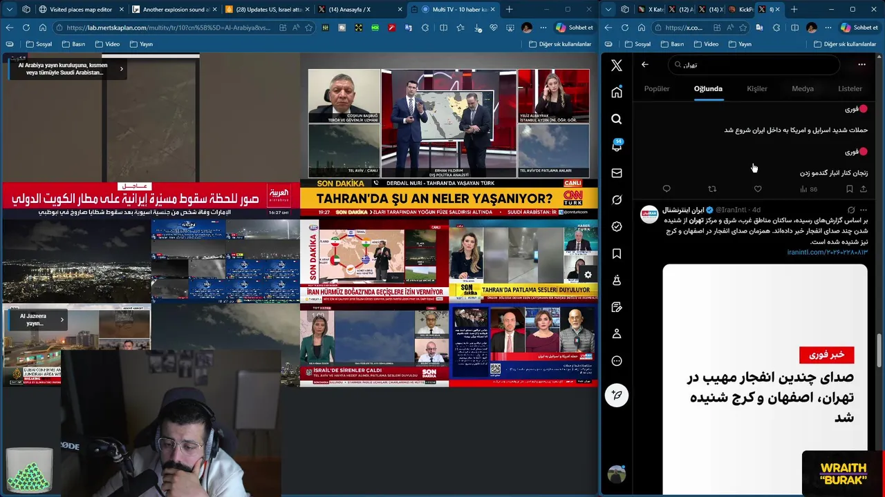The image size is (885, 497).
Task: Open the More circle icon in X sidebar
Action: pyautogui.click(x=617, y=361)
